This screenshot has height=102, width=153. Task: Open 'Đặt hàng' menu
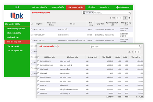(x=91, y=7)
